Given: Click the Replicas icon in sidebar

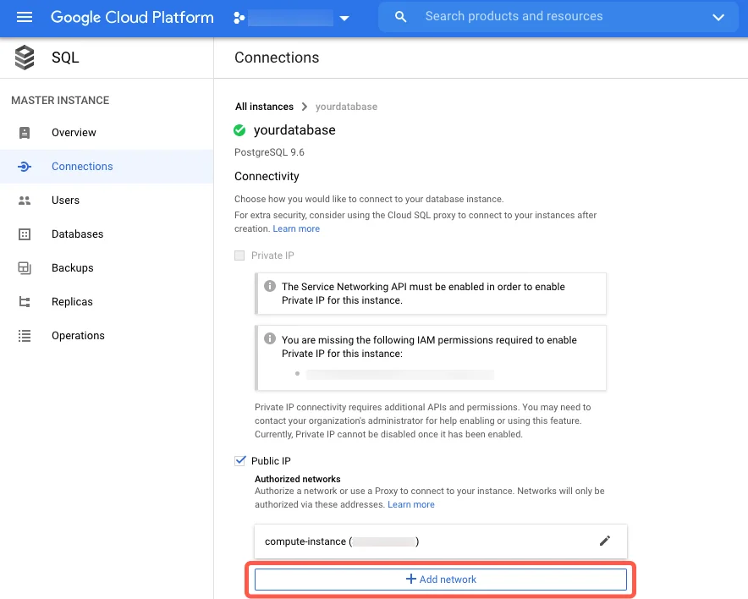Looking at the screenshot, I should [x=25, y=302].
